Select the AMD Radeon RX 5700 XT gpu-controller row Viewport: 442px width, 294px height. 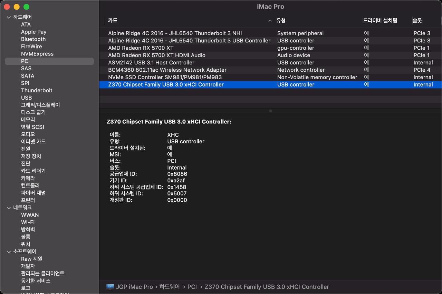pyautogui.click(x=270, y=48)
